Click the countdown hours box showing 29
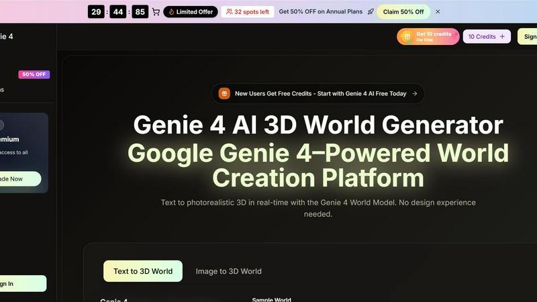 pos(96,11)
